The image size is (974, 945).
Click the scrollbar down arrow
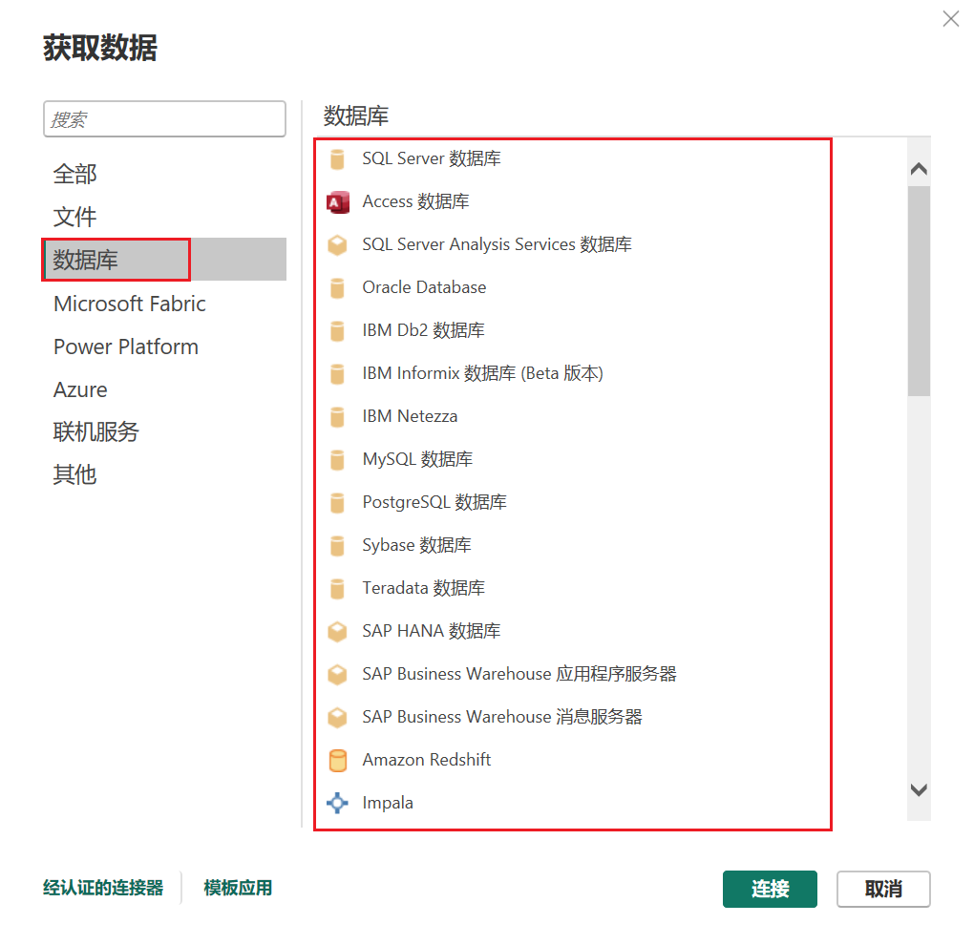pyautogui.click(x=919, y=789)
